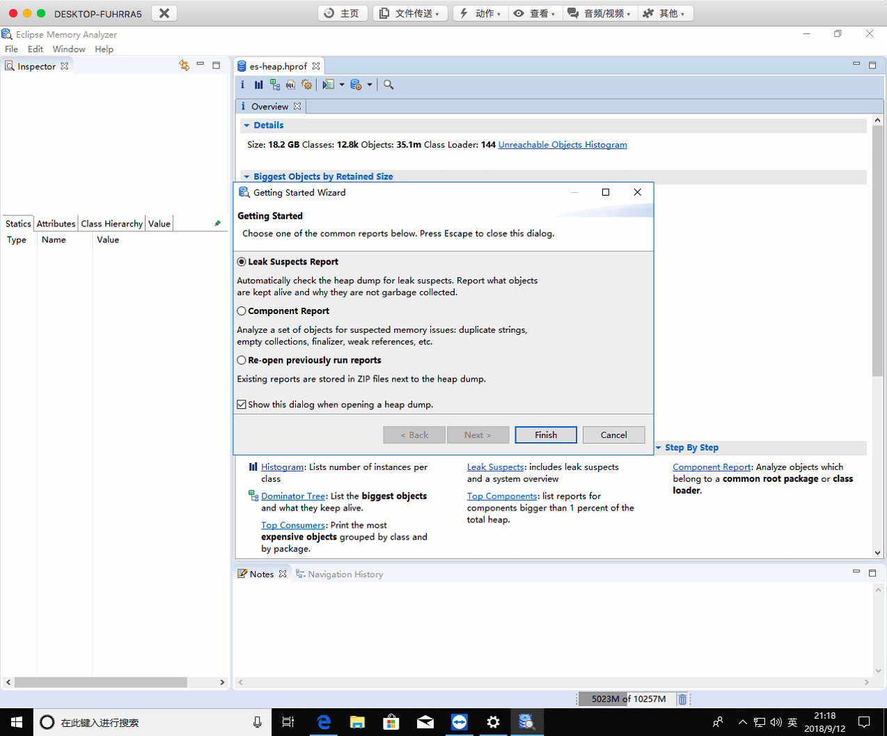Screen dimensions: 887x736
Task: Click Finish in Getting Started Wizard
Action: 546,435
